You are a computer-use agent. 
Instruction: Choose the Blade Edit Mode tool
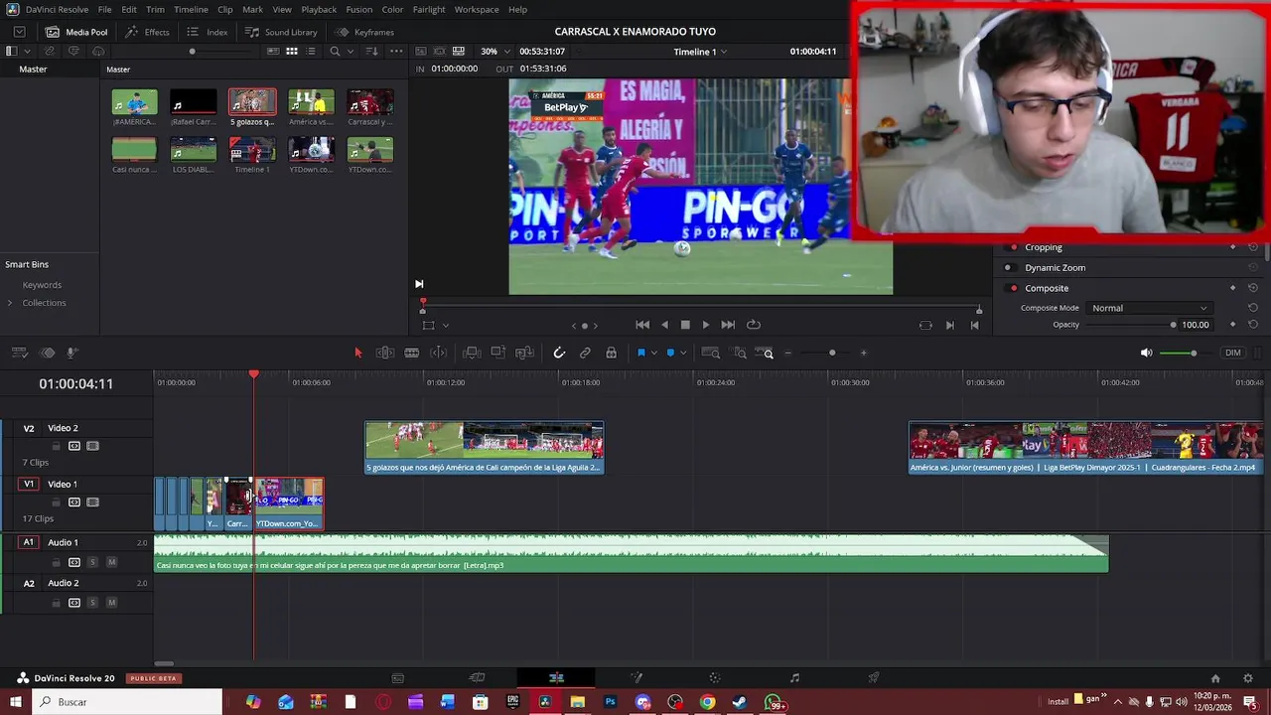click(x=412, y=353)
